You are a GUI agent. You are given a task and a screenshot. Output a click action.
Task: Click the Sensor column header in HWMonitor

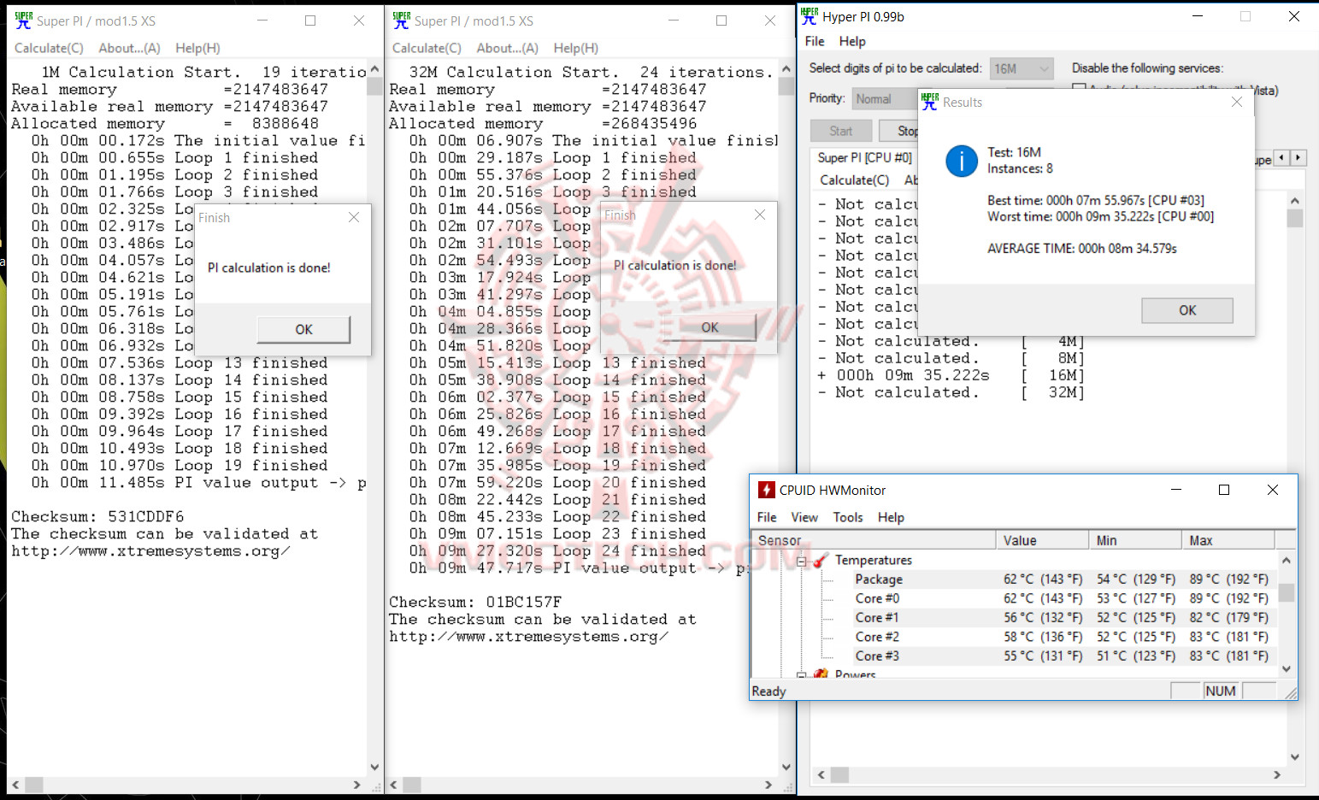tap(874, 540)
